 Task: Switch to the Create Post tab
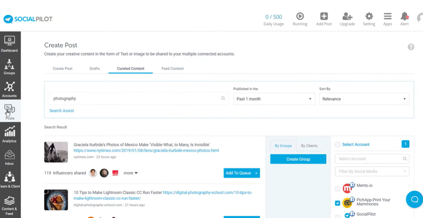pyautogui.click(x=63, y=69)
